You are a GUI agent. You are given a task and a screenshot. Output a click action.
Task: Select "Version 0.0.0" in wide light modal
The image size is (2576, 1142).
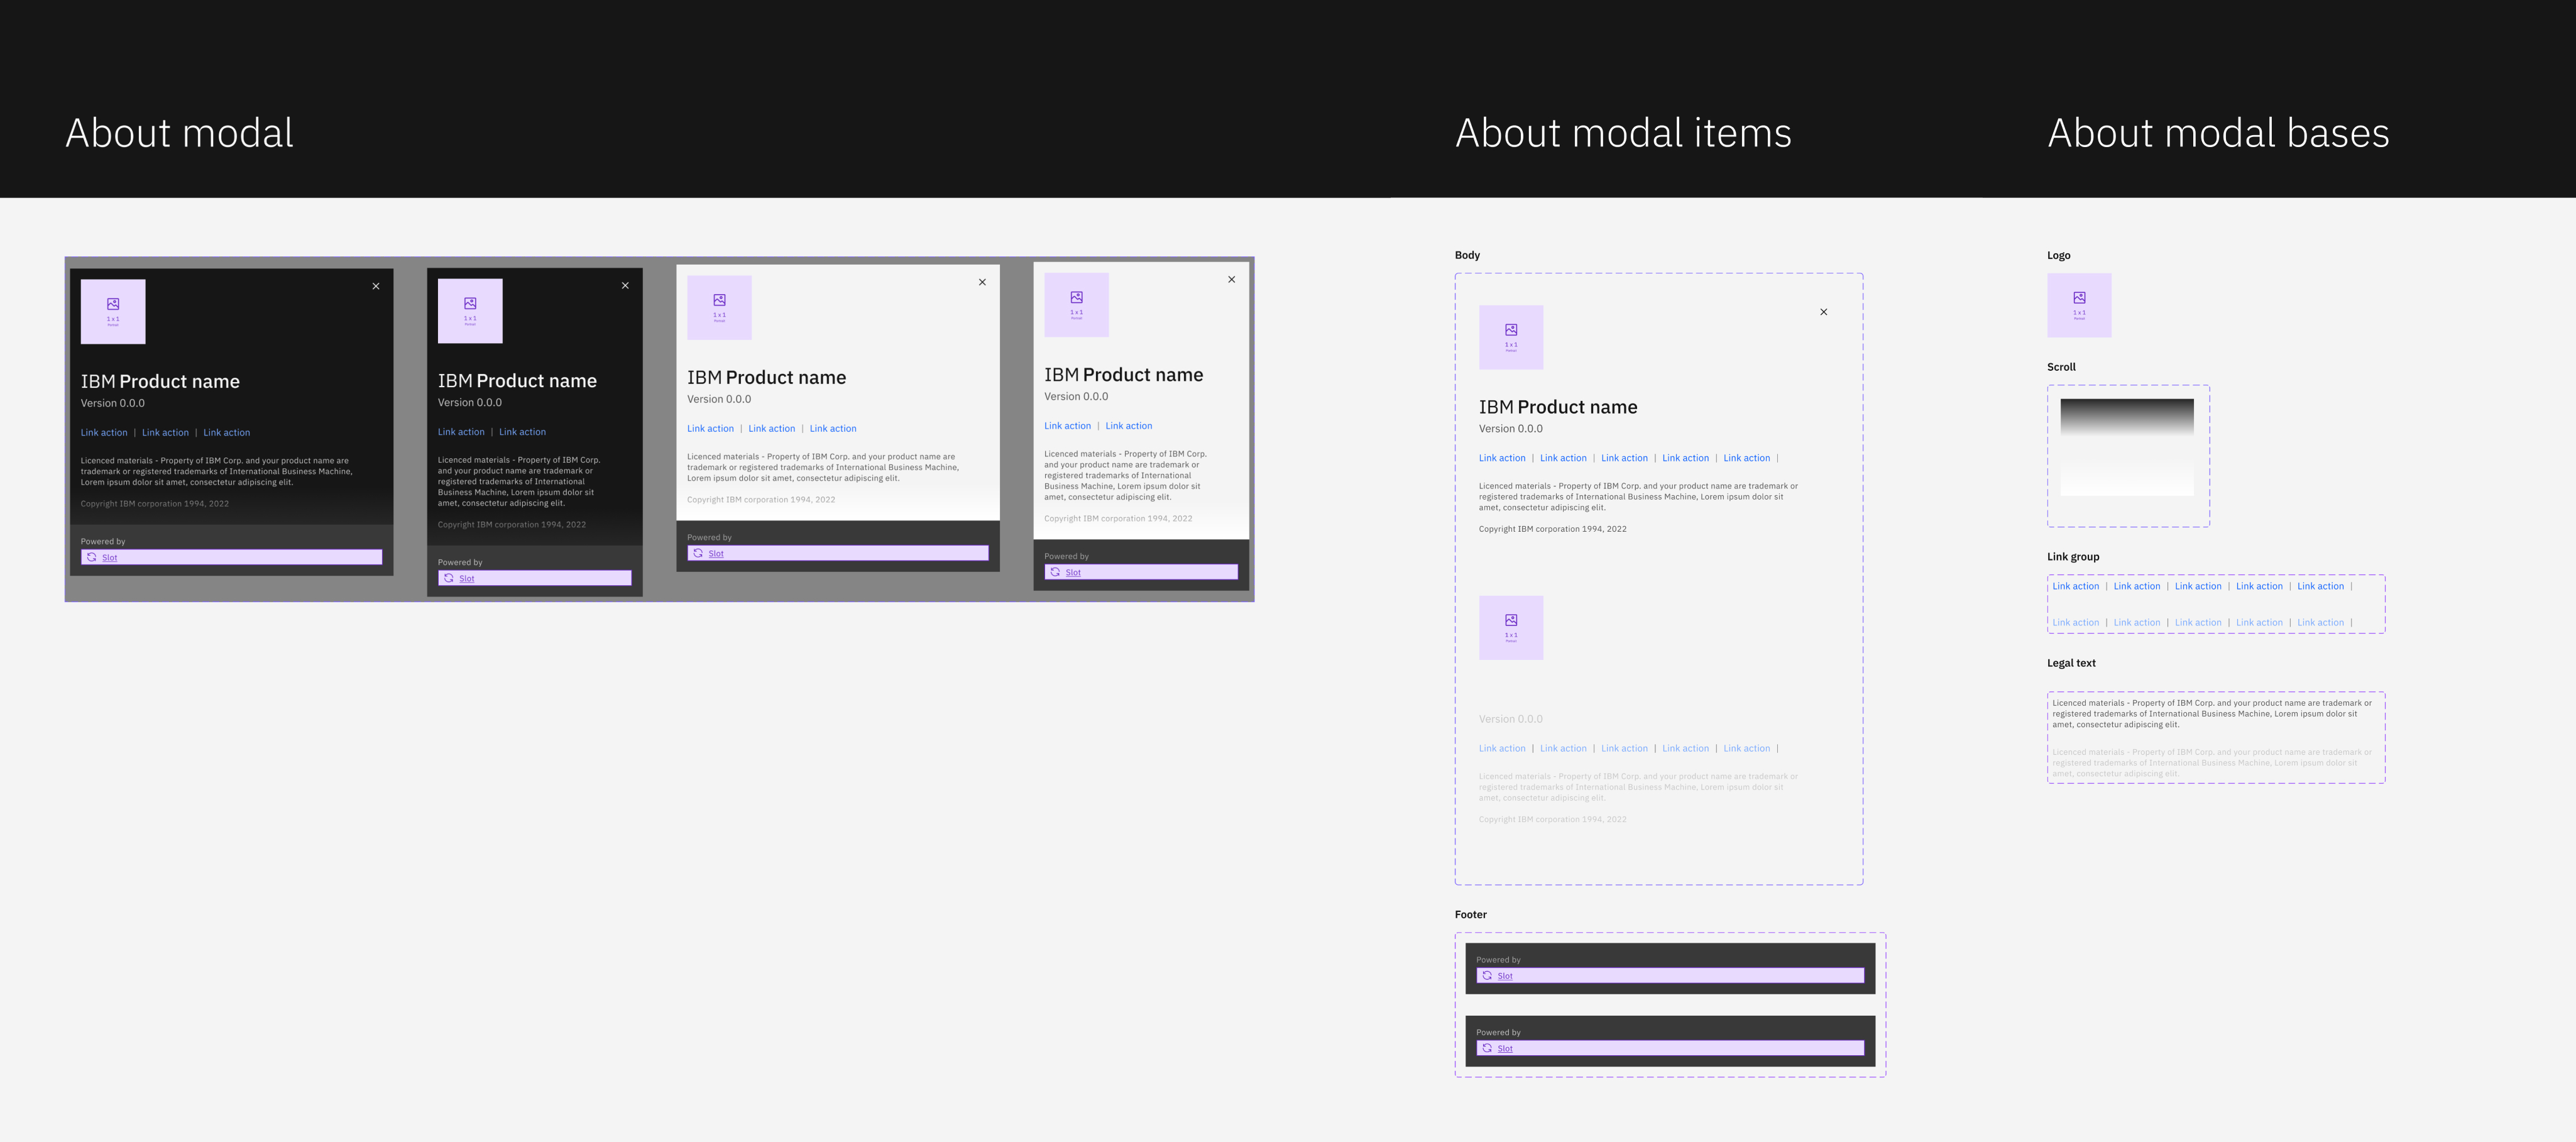[x=719, y=399]
